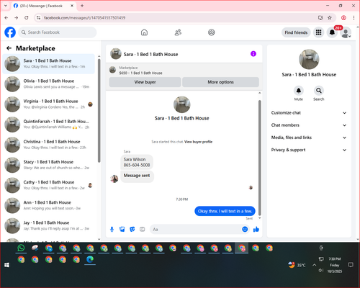Viewport: 360px width, 288px height.
Task: Open the View buyer profile link
Action: tap(198, 142)
